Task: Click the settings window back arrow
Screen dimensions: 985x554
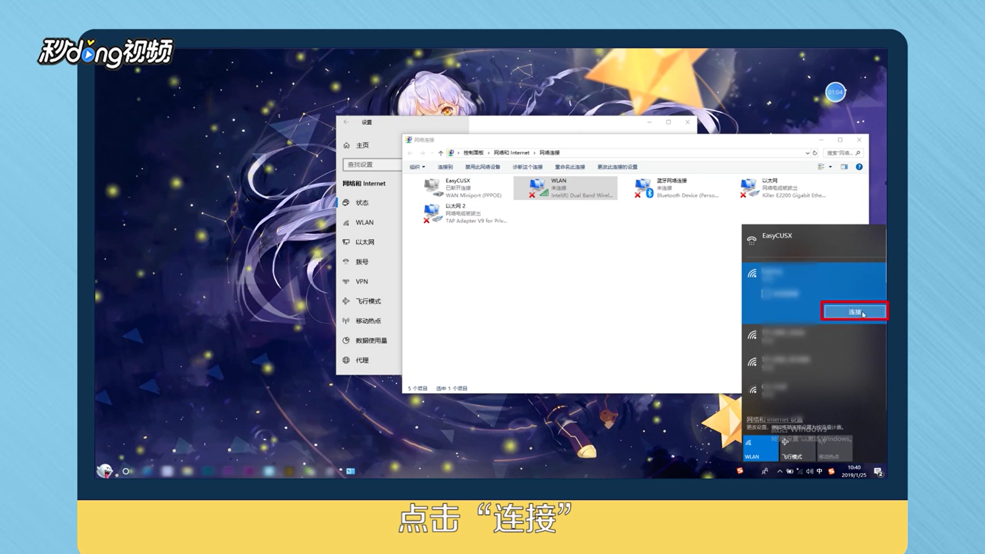Action: 346,122
